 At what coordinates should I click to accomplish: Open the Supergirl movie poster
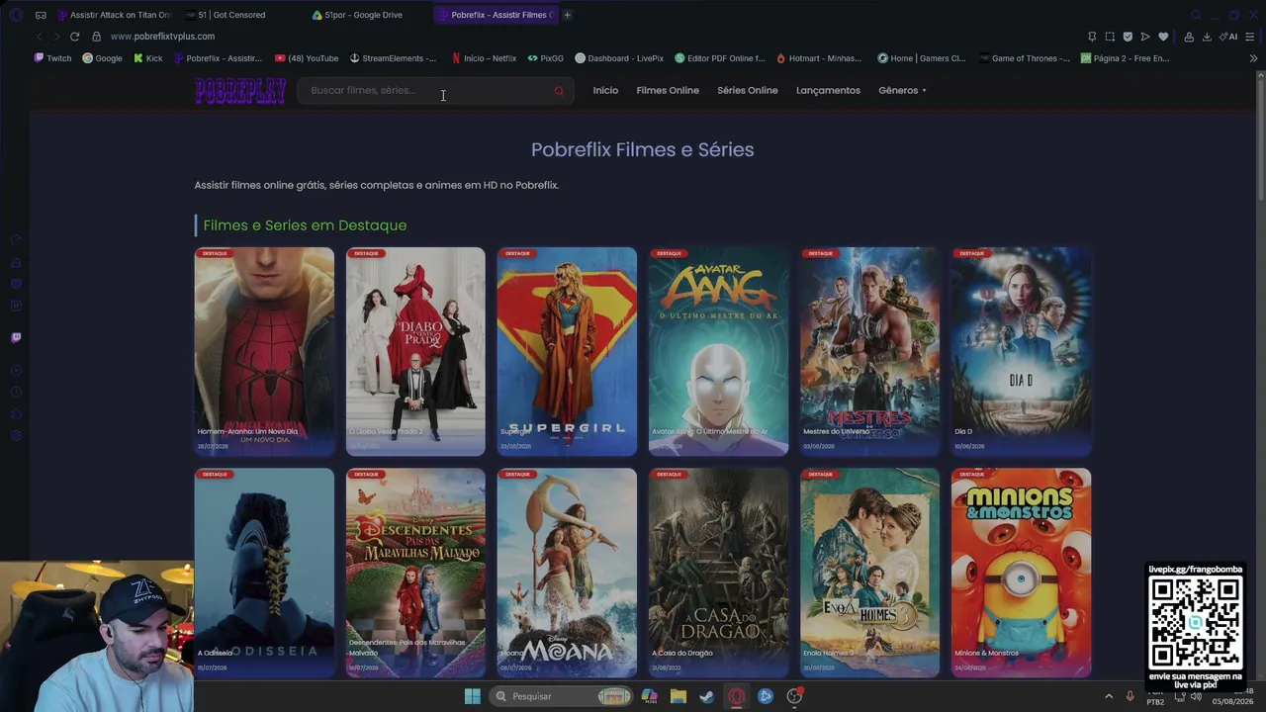pos(567,352)
